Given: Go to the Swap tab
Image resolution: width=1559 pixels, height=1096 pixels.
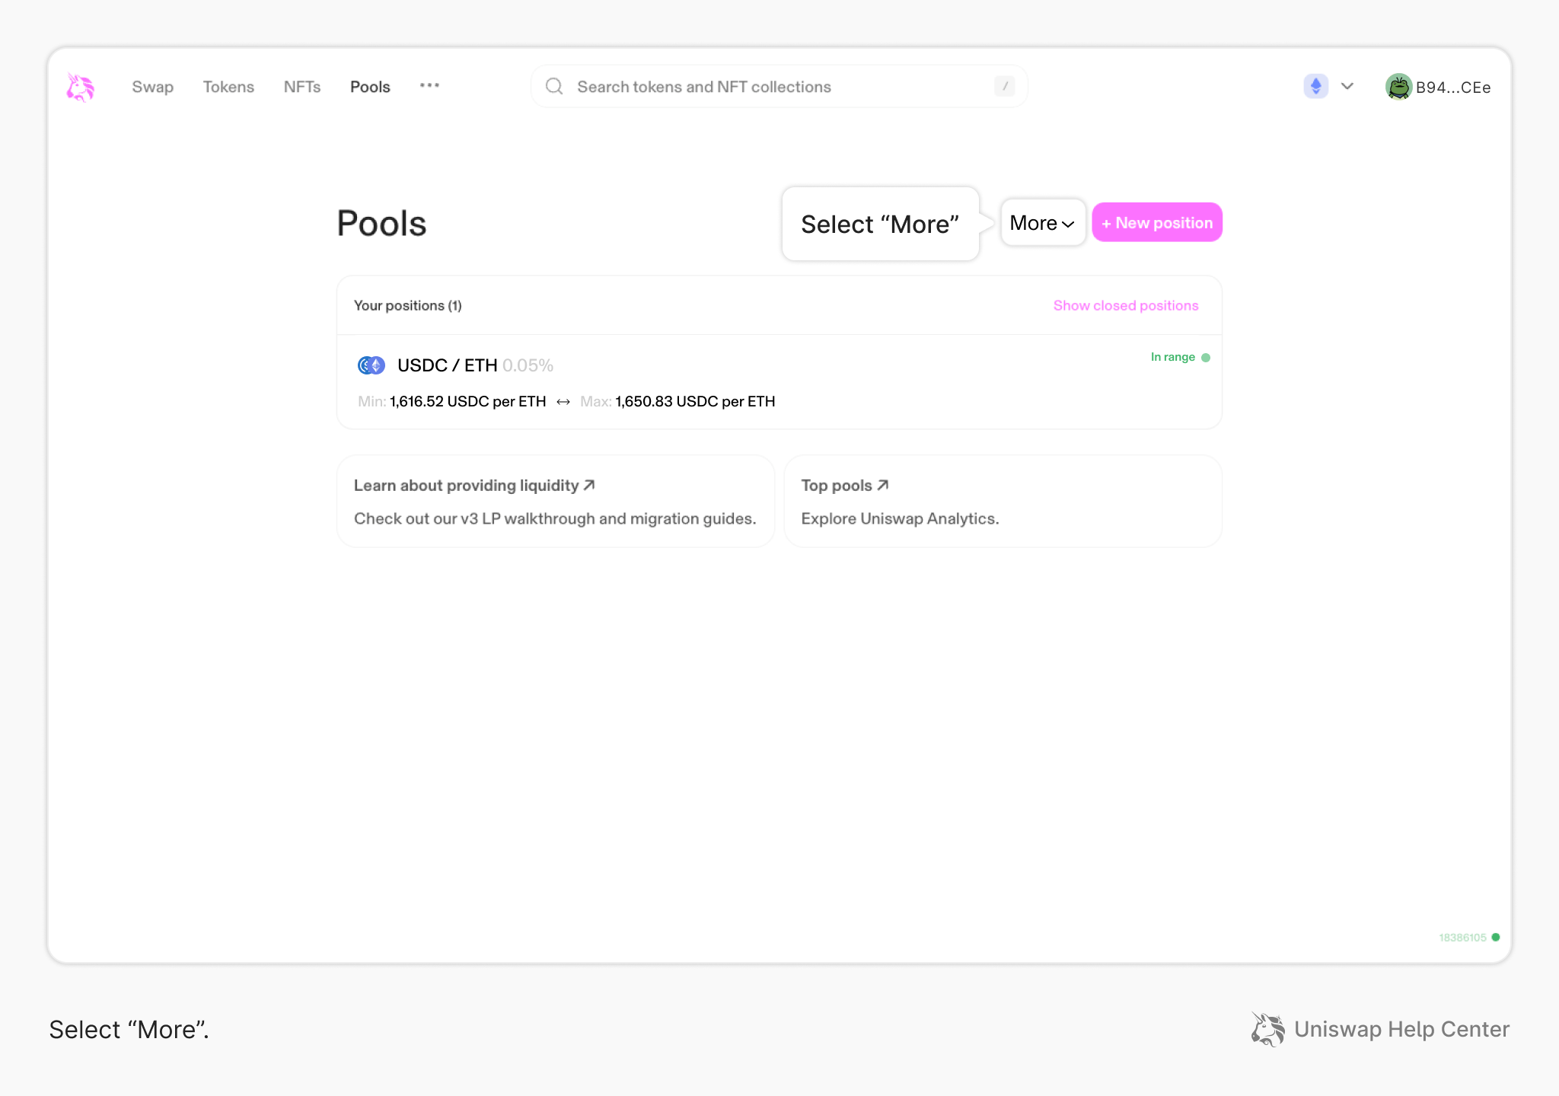Looking at the screenshot, I should [152, 87].
